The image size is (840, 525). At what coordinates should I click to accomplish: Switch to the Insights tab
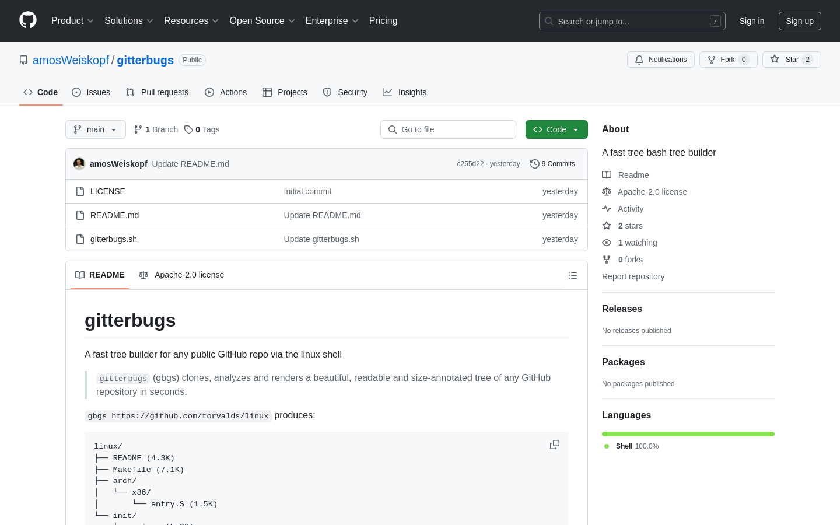pyautogui.click(x=405, y=92)
